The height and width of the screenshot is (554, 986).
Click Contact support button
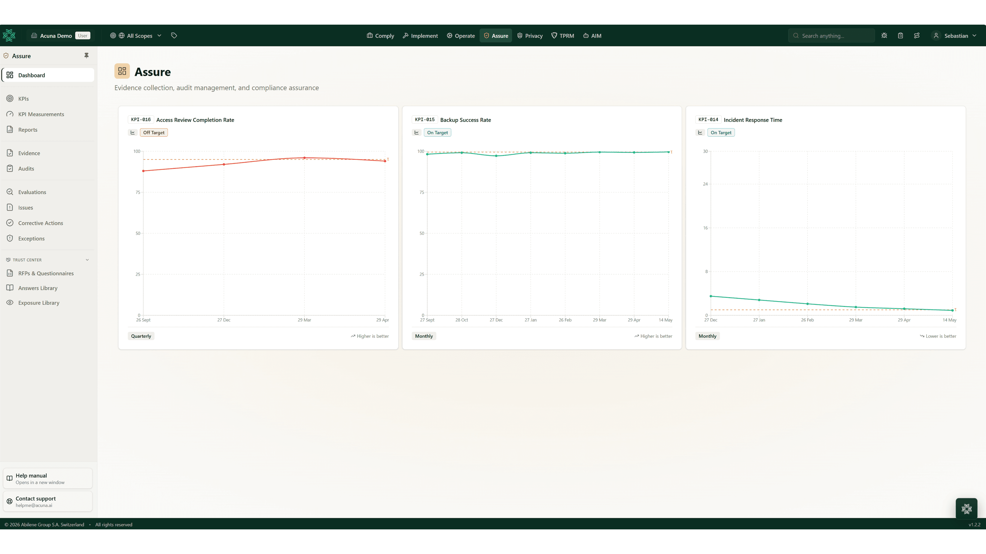point(48,501)
